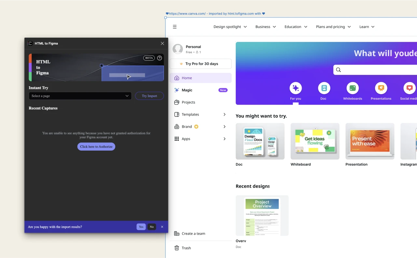This screenshot has height=258, width=417.
Task: Expand the Templates submenu chevron
Action: point(225,115)
